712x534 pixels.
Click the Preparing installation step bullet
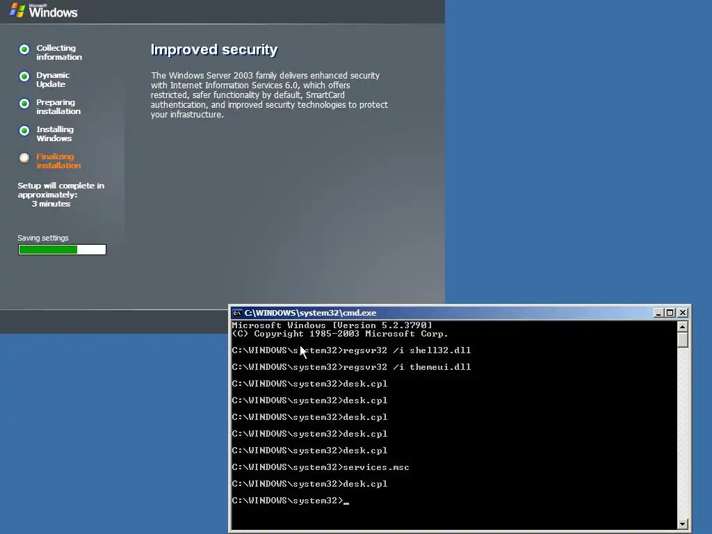[x=24, y=104]
